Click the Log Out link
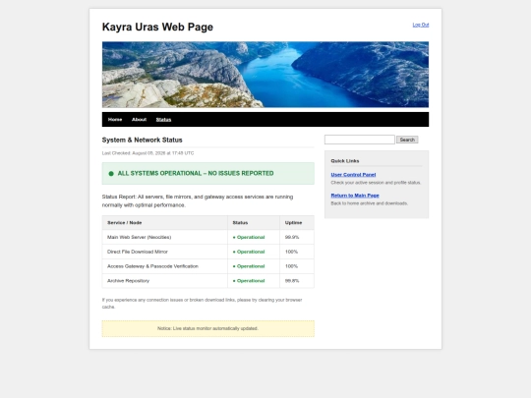 pos(421,25)
